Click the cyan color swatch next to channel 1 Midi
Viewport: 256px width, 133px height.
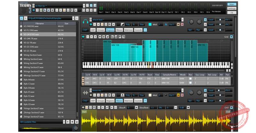[x=150, y=25]
